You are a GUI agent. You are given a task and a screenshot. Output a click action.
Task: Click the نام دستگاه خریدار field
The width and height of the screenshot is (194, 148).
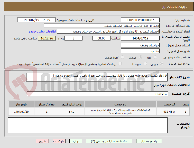[x=102, y=26]
